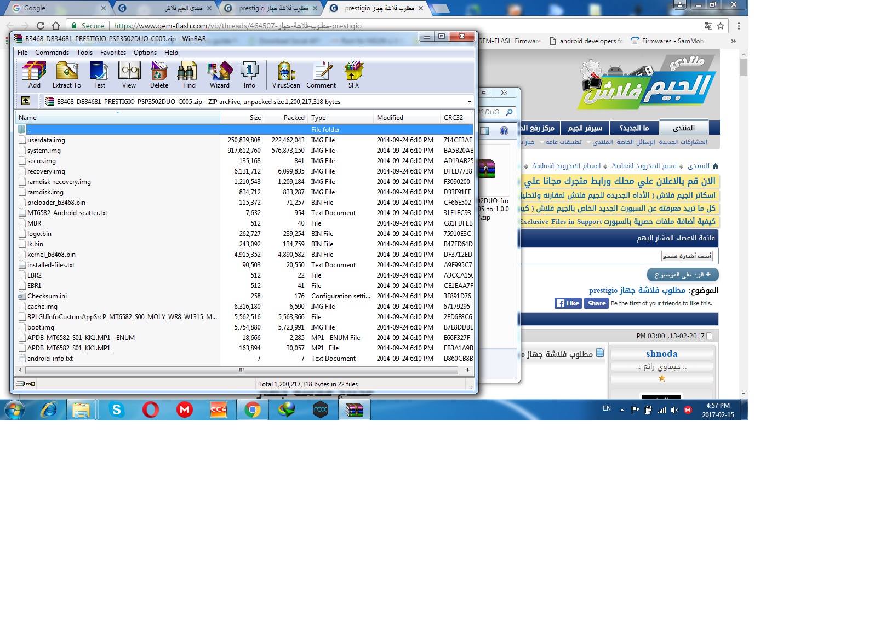Screen dimensions: 886x629
Task: Open Skype from the taskbar
Action: pyautogui.click(x=116, y=409)
